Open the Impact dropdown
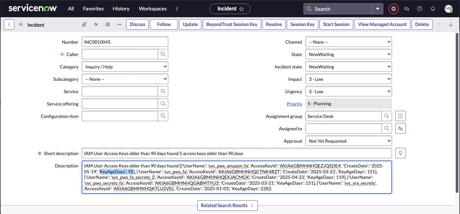The height and width of the screenshot is (214, 460). tap(349, 79)
